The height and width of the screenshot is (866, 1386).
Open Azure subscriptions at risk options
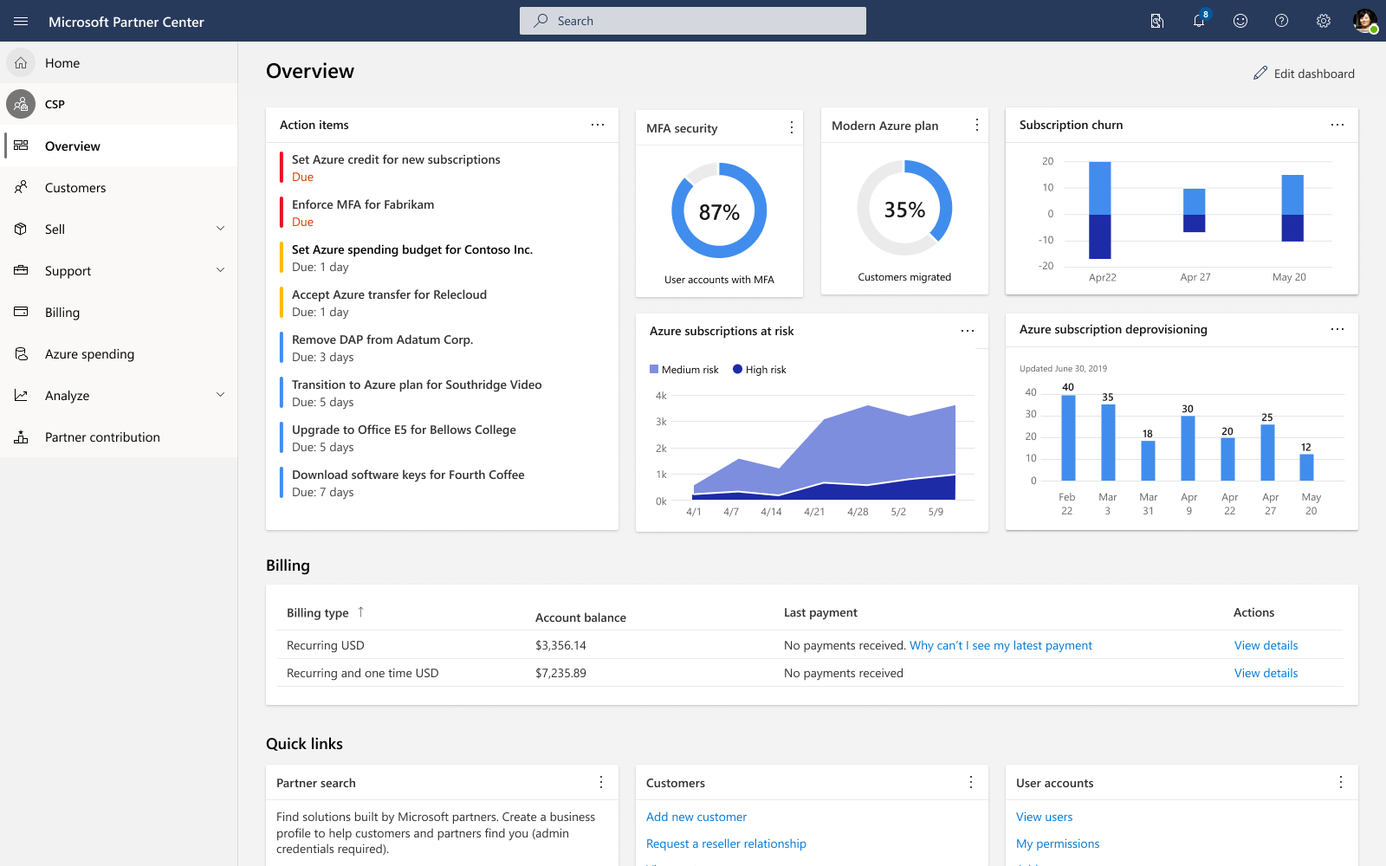(968, 331)
